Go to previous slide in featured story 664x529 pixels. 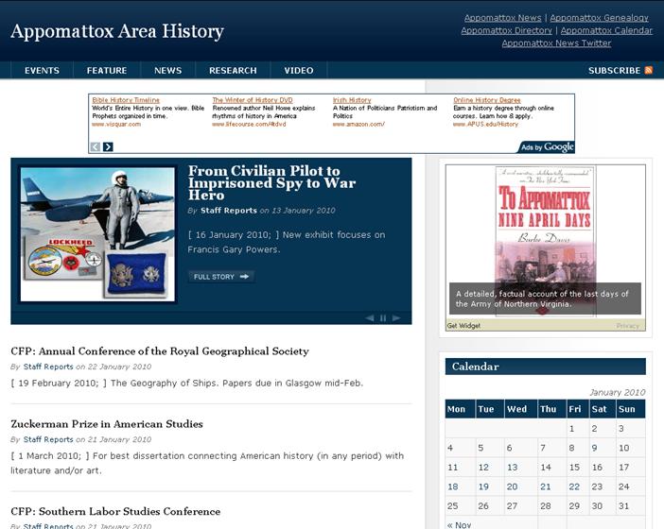[x=369, y=318]
